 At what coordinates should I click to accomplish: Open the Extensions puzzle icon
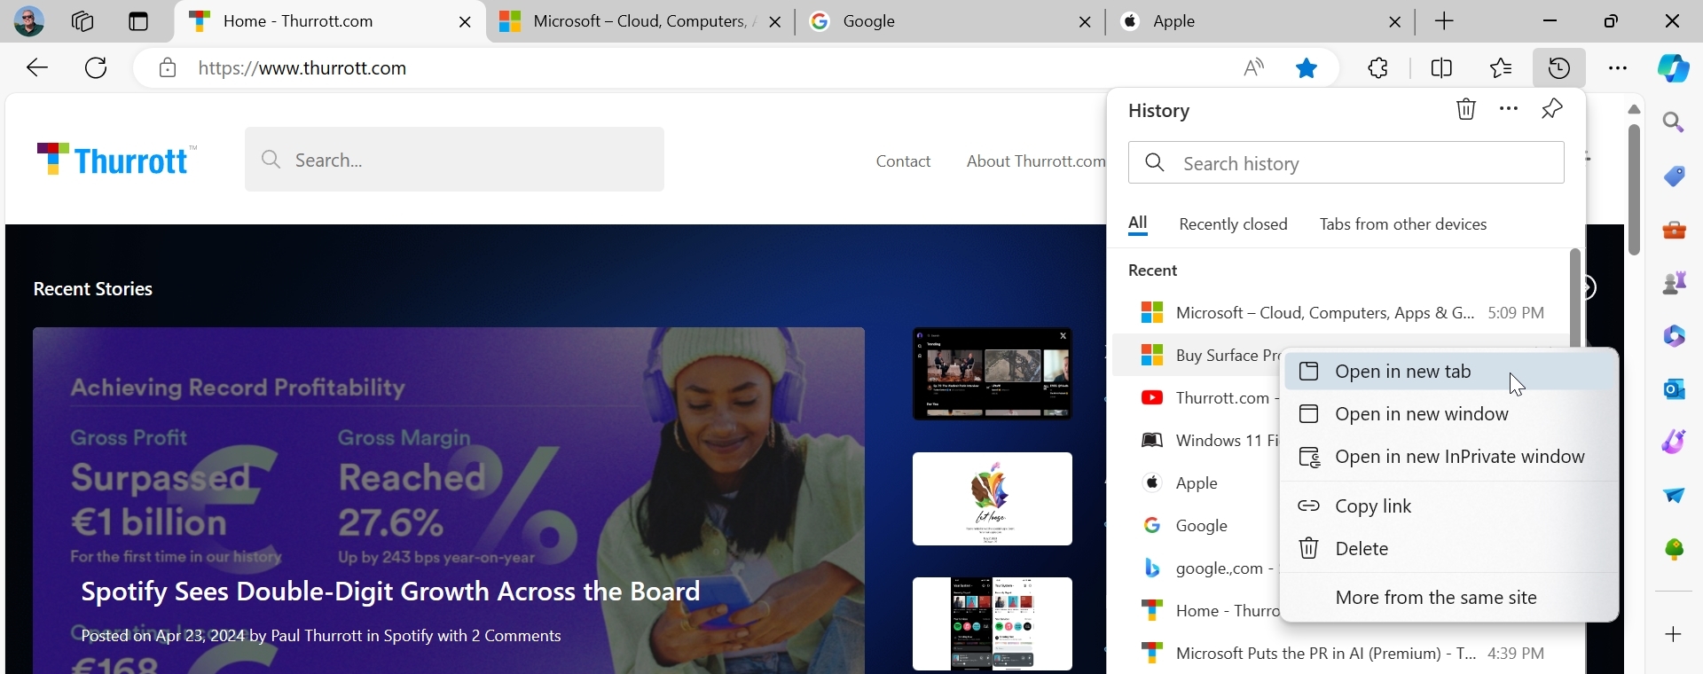[1378, 68]
